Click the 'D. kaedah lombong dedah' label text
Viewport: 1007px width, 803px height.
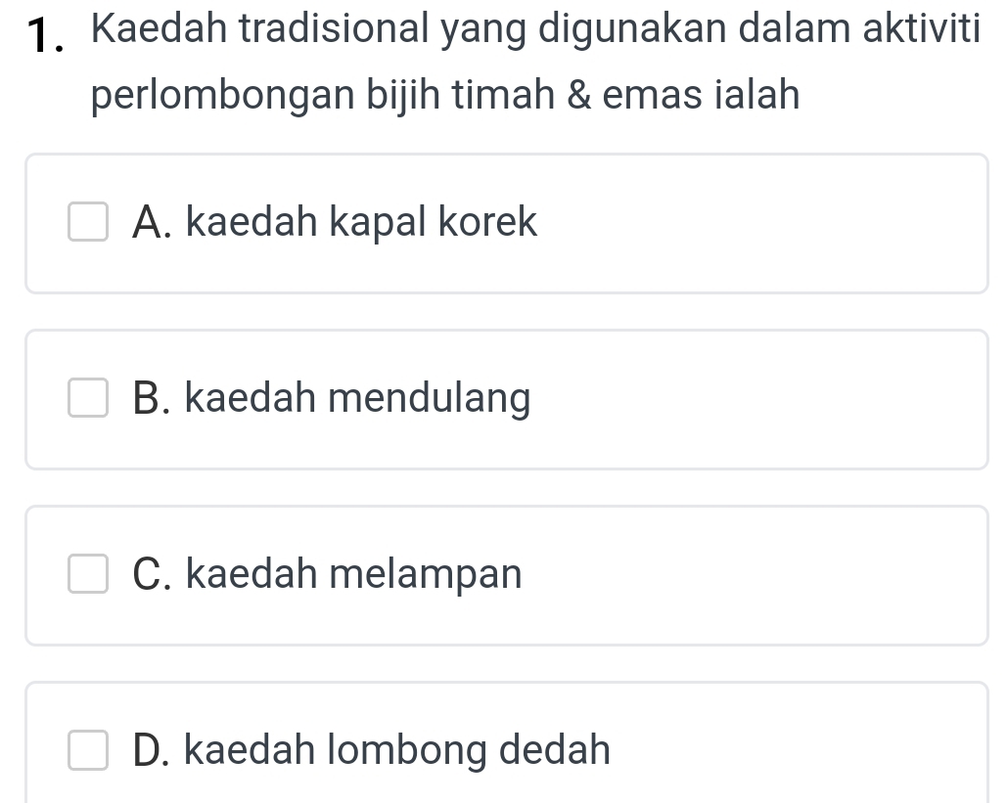(371, 751)
